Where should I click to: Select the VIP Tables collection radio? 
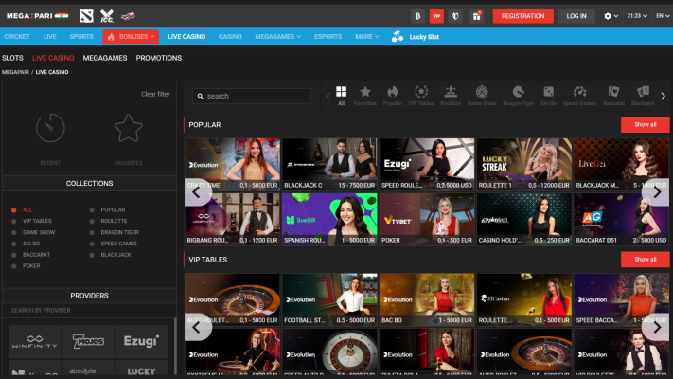[x=14, y=222]
